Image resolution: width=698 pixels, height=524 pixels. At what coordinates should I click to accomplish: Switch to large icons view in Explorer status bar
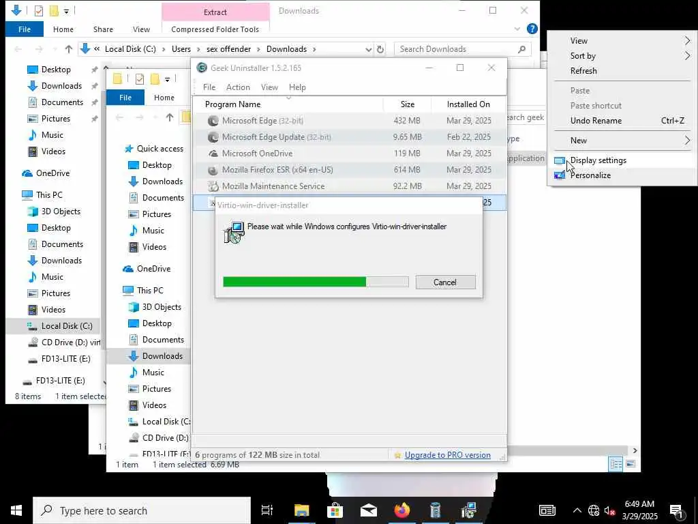click(x=631, y=464)
